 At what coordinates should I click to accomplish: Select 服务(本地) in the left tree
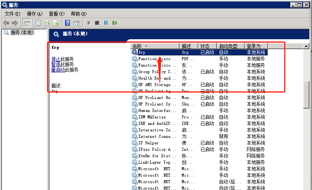[x=22, y=33]
